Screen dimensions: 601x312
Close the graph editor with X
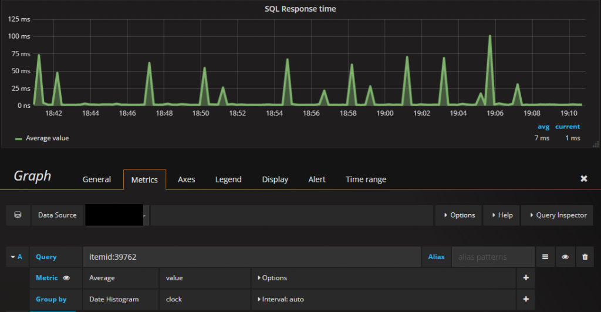[x=584, y=179]
